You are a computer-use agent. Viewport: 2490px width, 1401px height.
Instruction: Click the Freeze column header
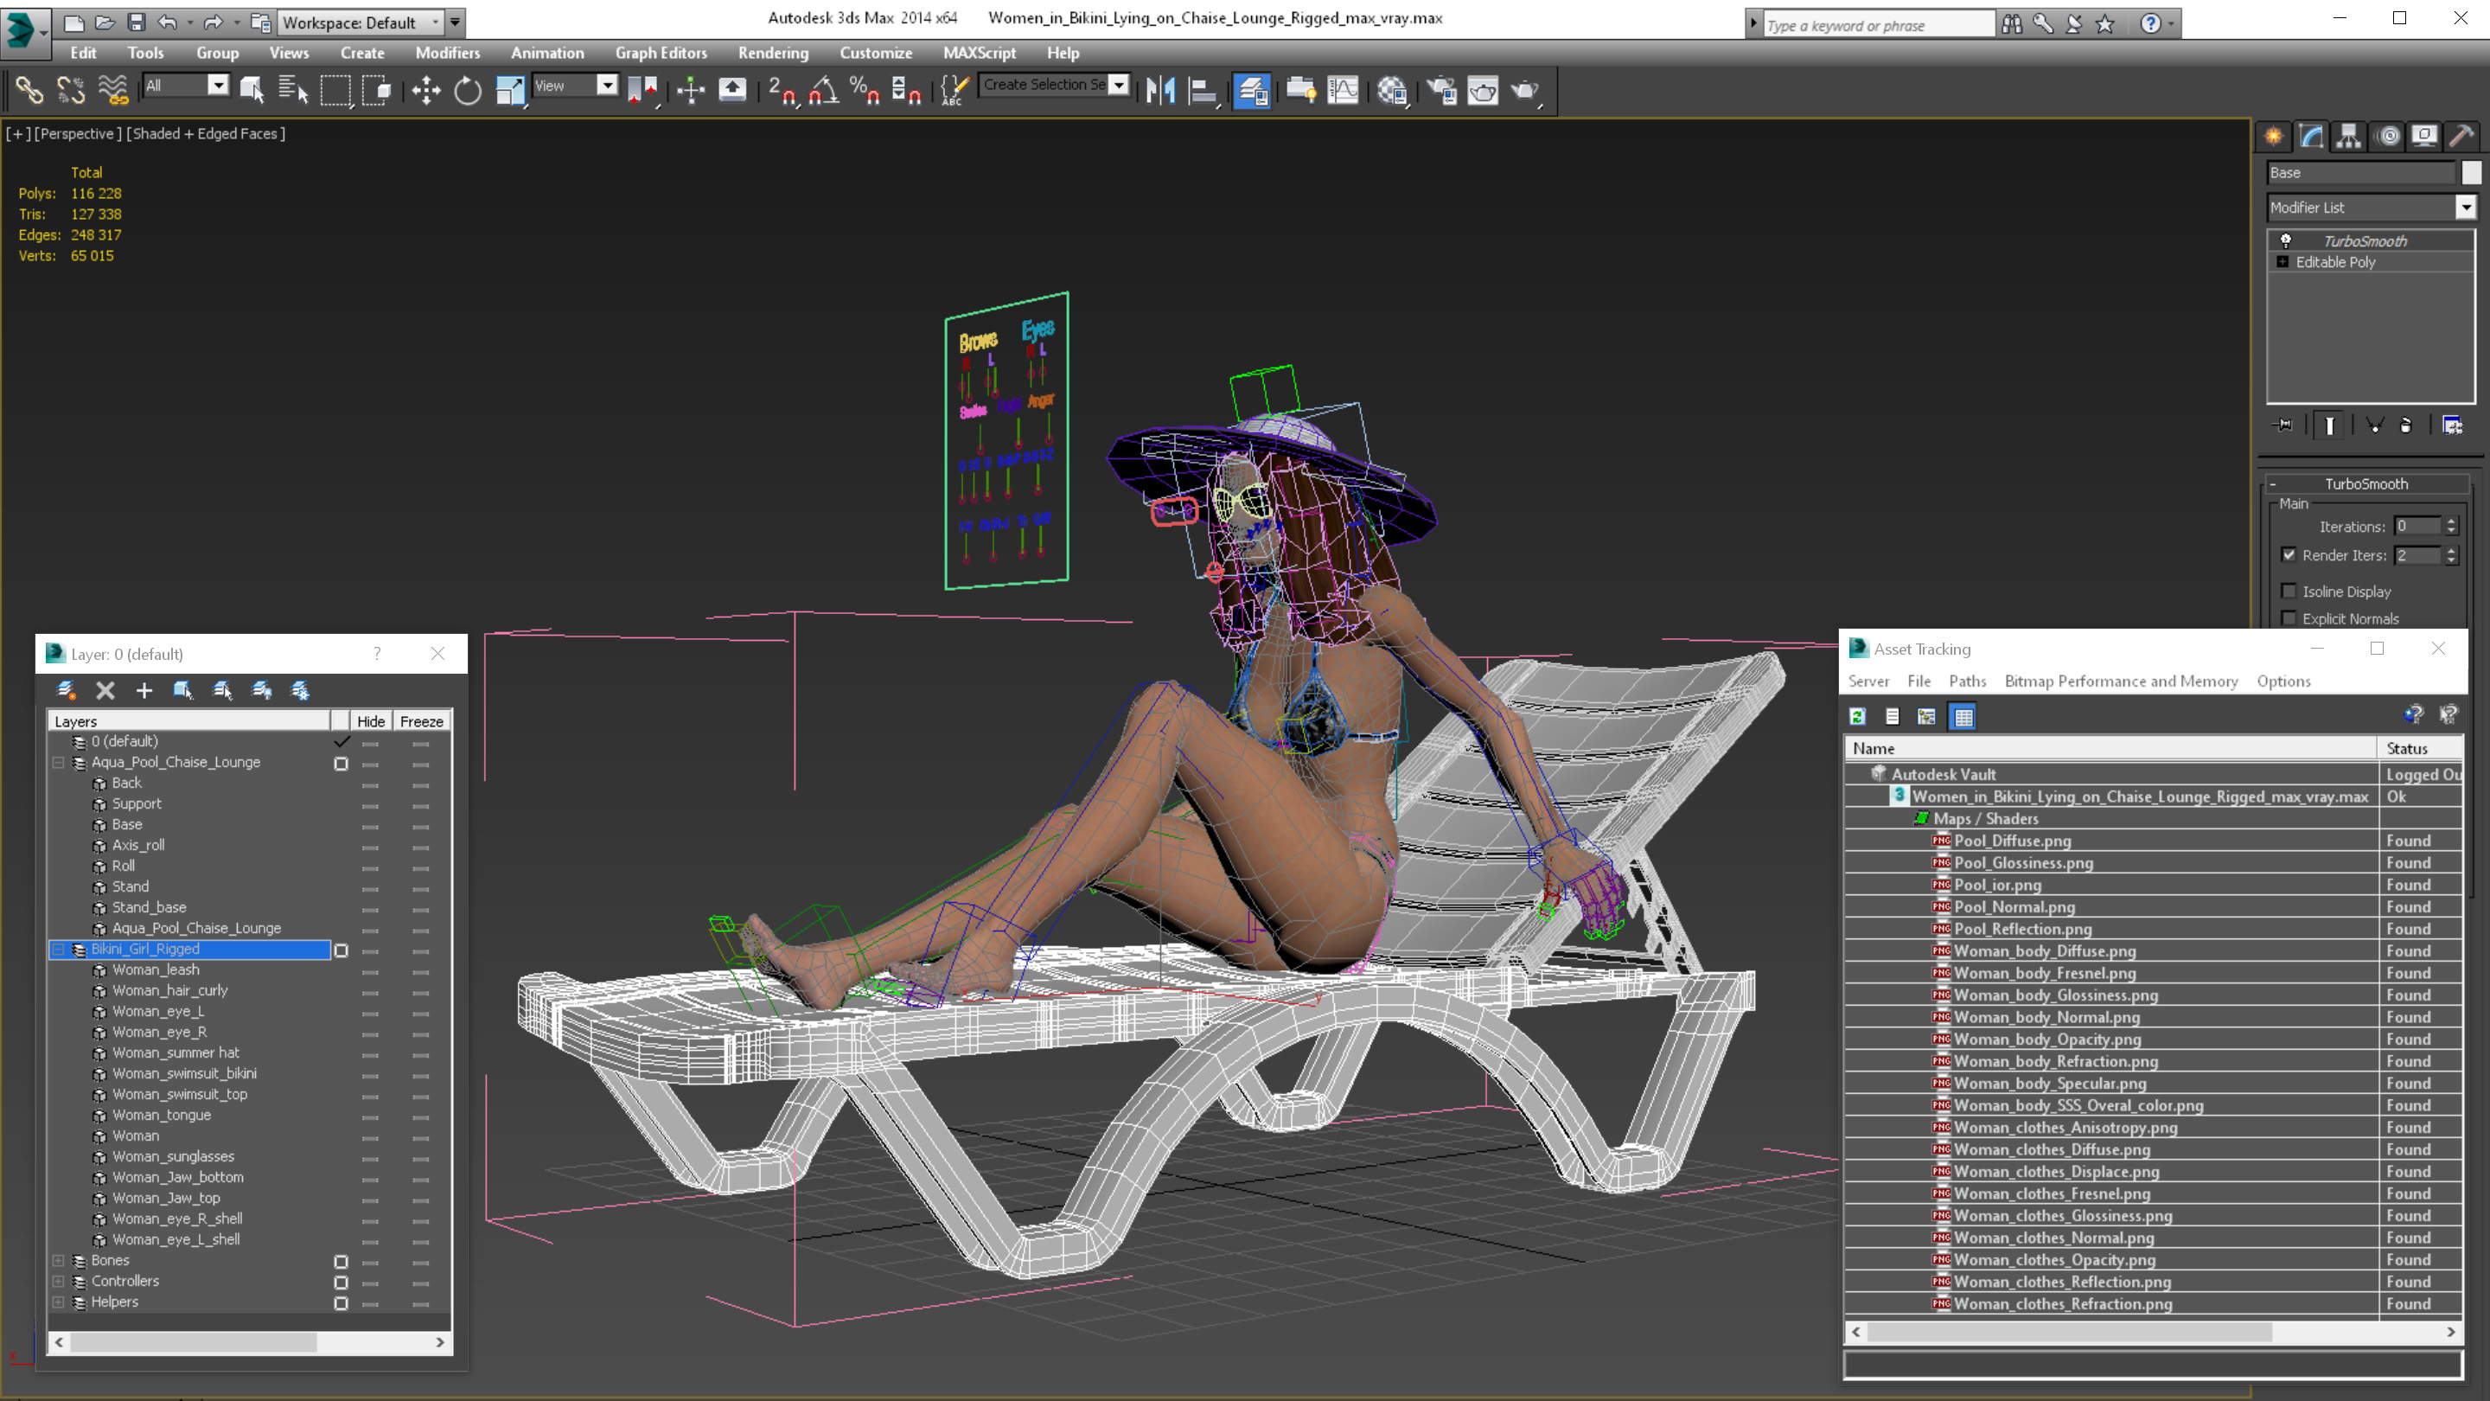pyautogui.click(x=421, y=721)
